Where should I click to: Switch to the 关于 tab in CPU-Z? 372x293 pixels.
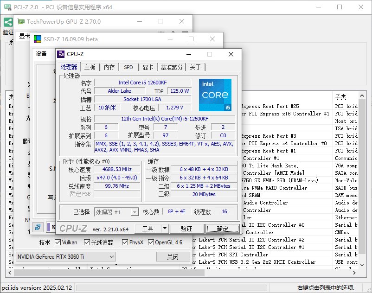(195, 67)
